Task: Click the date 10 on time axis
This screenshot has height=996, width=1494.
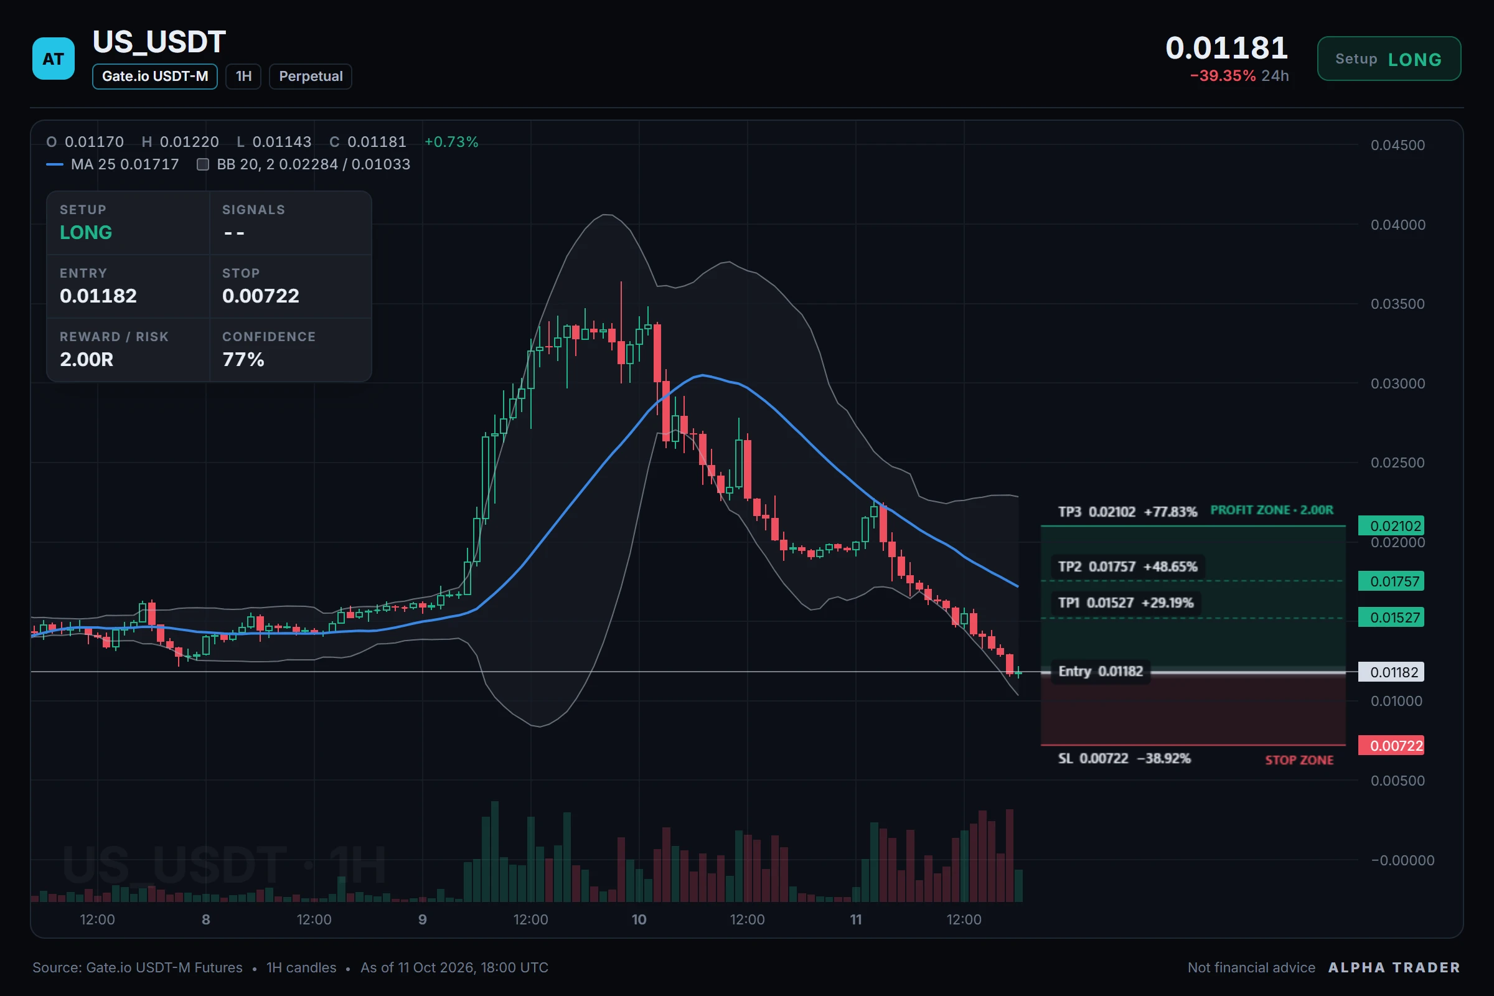Action: point(639,920)
